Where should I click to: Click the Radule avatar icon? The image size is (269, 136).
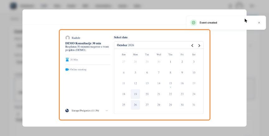[x=68, y=38]
